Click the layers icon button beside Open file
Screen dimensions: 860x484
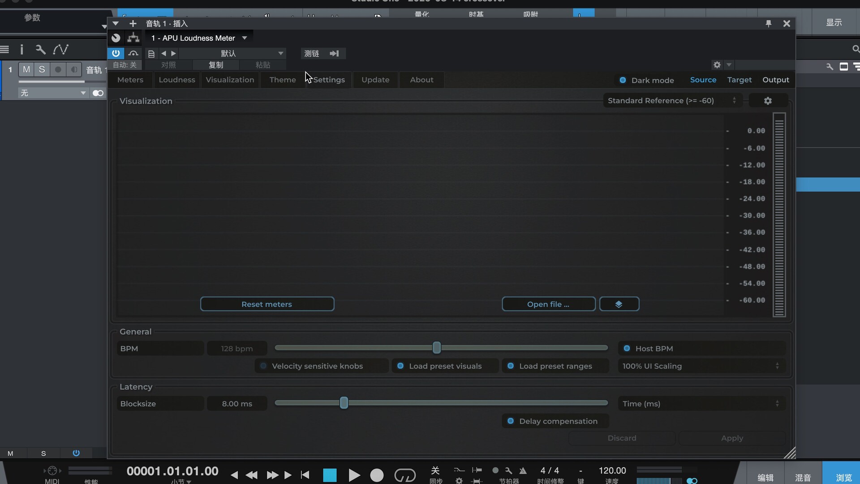point(619,304)
